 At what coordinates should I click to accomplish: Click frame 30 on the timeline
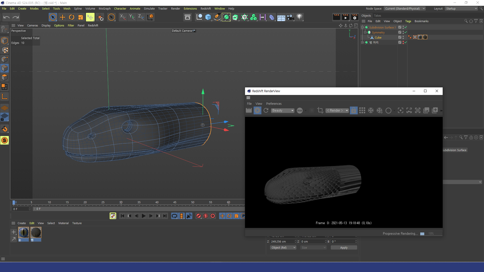pyautogui.click(x=121, y=203)
